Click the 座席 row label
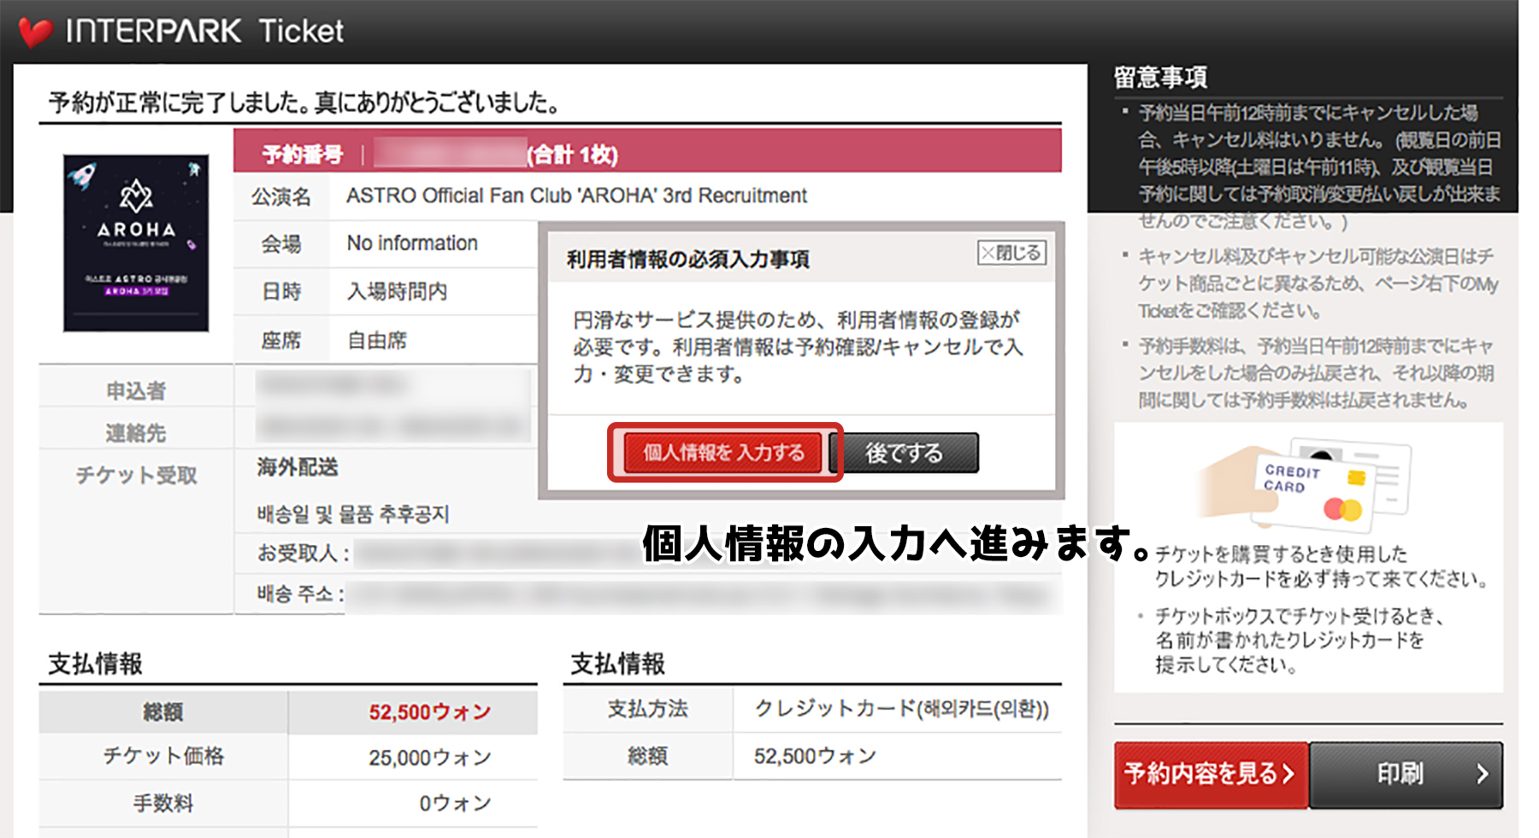Image resolution: width=1539 pixels, height=838 pixels. [x=281, y=341]
